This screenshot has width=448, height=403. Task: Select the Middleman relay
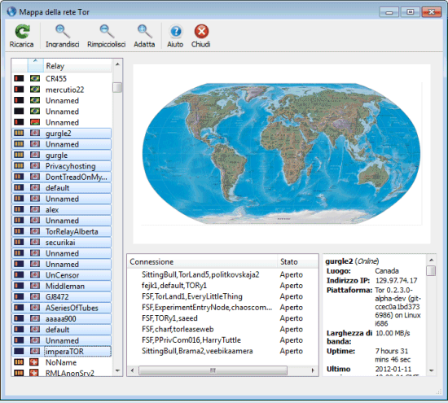[61, 286]
